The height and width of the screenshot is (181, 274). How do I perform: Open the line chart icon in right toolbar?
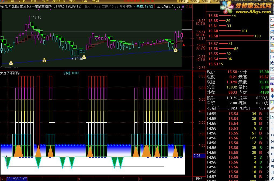(x=272, y=20)
